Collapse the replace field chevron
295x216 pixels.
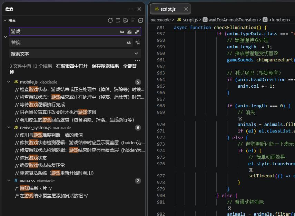coord(6,37)
